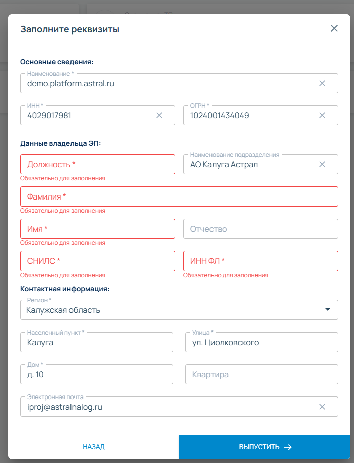The width and height of the screenshot is (354, 463).
Task: Click into the Имя field
Action: point(98,229)
